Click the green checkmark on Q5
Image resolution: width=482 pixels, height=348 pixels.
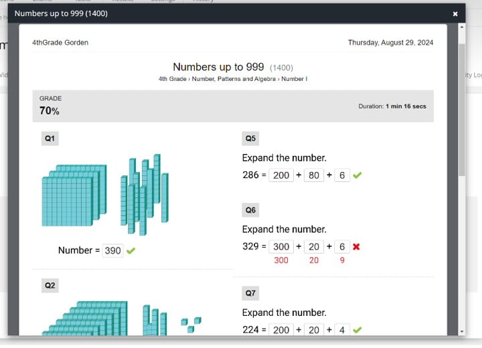pyautogui.click(x=357, y=175)
